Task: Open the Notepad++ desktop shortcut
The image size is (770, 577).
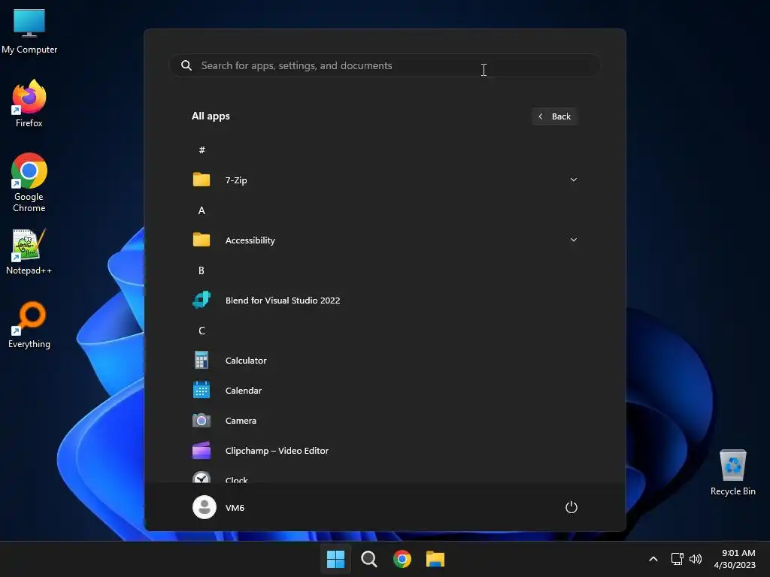Action: point(29,252)
